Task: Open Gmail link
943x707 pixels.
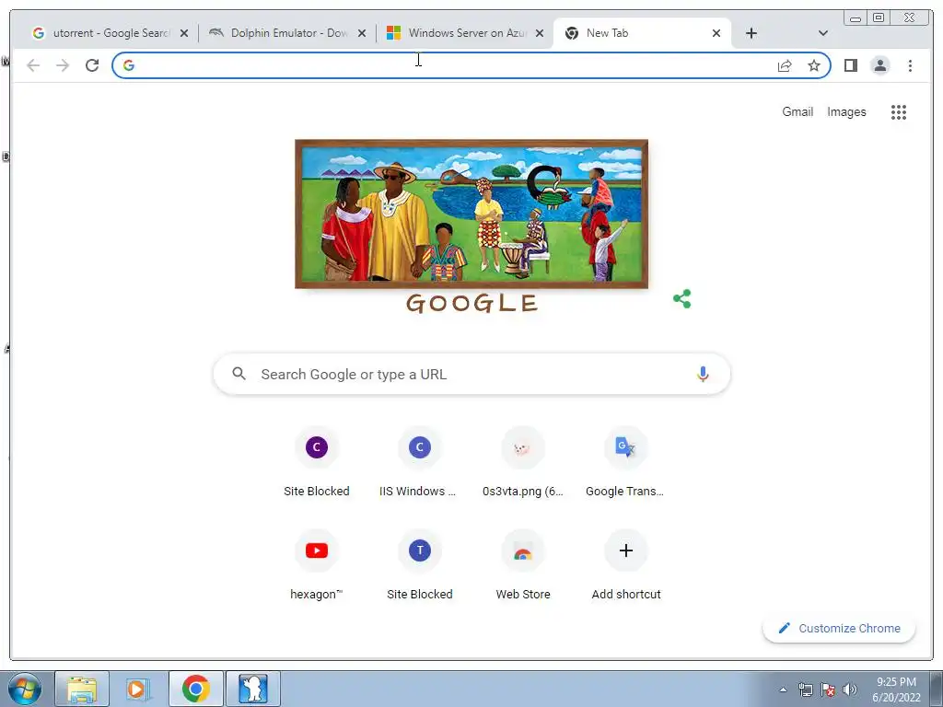Action: [797, 111]
